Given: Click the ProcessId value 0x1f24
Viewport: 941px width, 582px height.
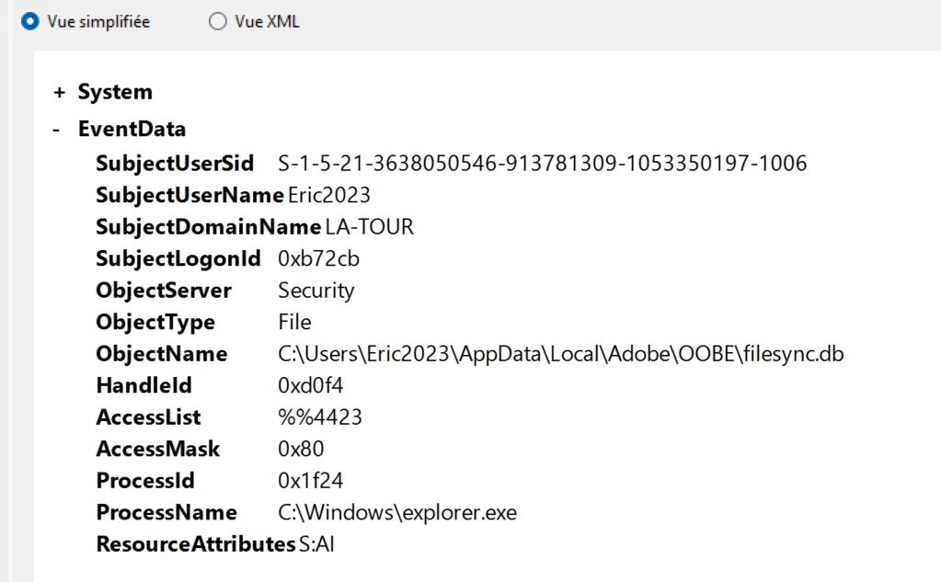Looking at the screenshot, I should [310, 481].
